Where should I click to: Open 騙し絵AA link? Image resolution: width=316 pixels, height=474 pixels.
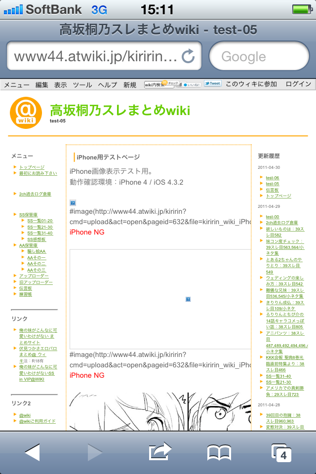(x=37, y=251)
